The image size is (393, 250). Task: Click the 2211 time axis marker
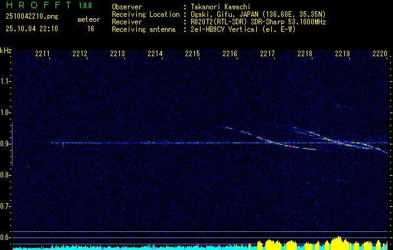point(42,54)
